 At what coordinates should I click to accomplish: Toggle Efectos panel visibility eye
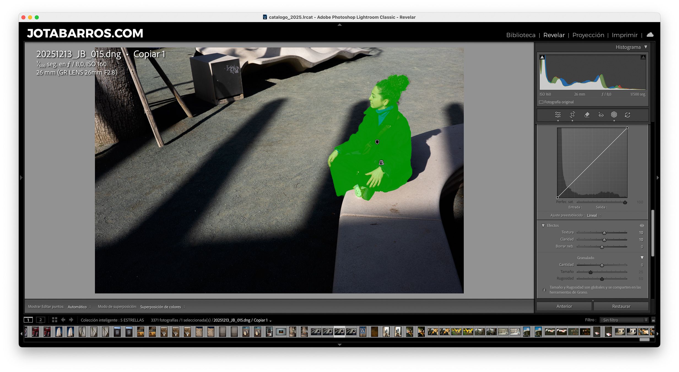coord(642,225)
